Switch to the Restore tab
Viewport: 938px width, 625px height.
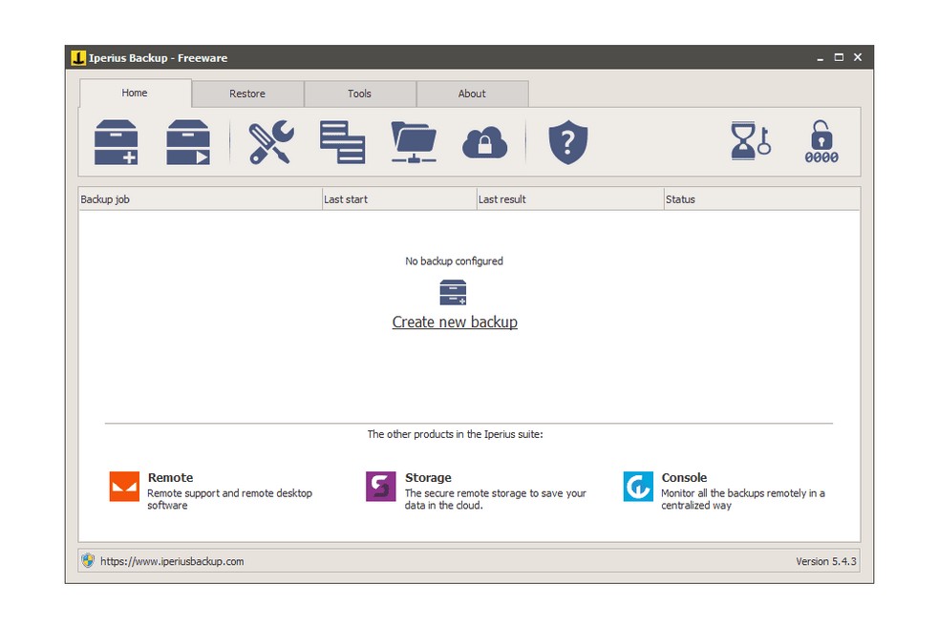click(247, 94)
